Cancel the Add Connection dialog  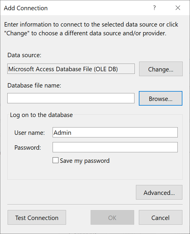pos(160,217)
